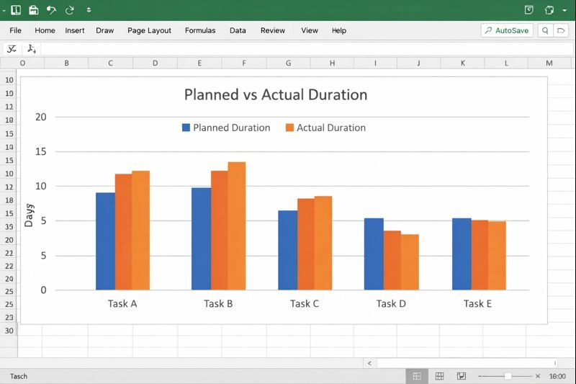Switch to Page Layout view icon
This screenshot has width=576, height=384.
tap(439, 376)
